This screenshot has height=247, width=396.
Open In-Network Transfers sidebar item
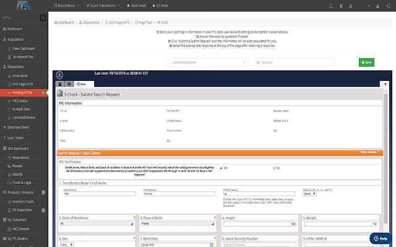[x=24, y=57]
